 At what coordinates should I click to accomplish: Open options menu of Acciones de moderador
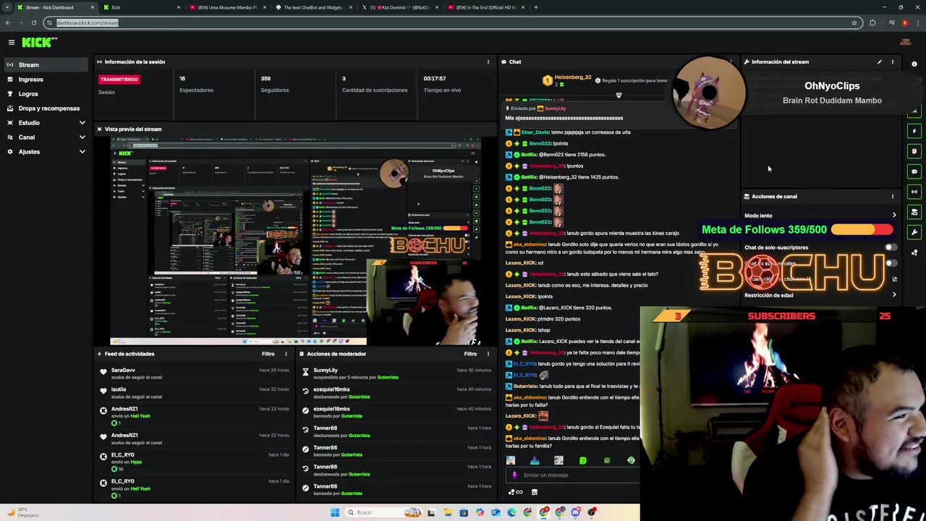click(x=488, y=354)
